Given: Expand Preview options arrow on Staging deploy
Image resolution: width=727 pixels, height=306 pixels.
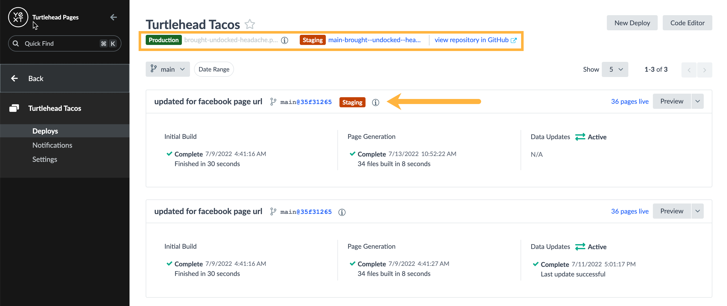Looking at the screenshot, I should pos(697,101).
